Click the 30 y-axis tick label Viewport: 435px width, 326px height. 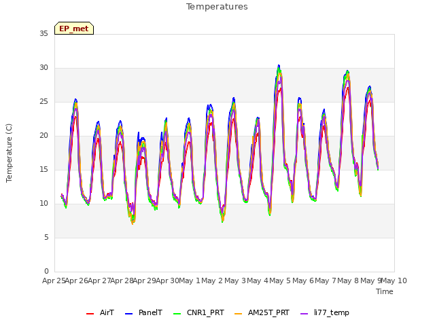(x=43, y=68)
